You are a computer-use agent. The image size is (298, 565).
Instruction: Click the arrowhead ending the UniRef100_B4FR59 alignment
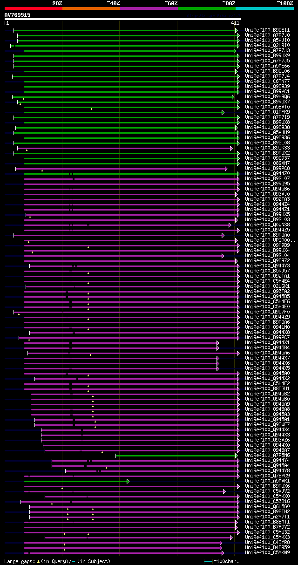coord(221,548)
